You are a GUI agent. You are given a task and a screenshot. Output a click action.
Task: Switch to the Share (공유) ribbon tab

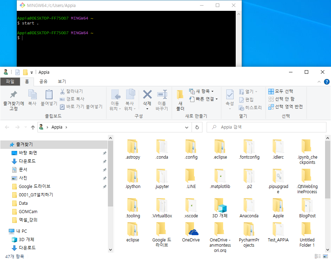(43, 81)
